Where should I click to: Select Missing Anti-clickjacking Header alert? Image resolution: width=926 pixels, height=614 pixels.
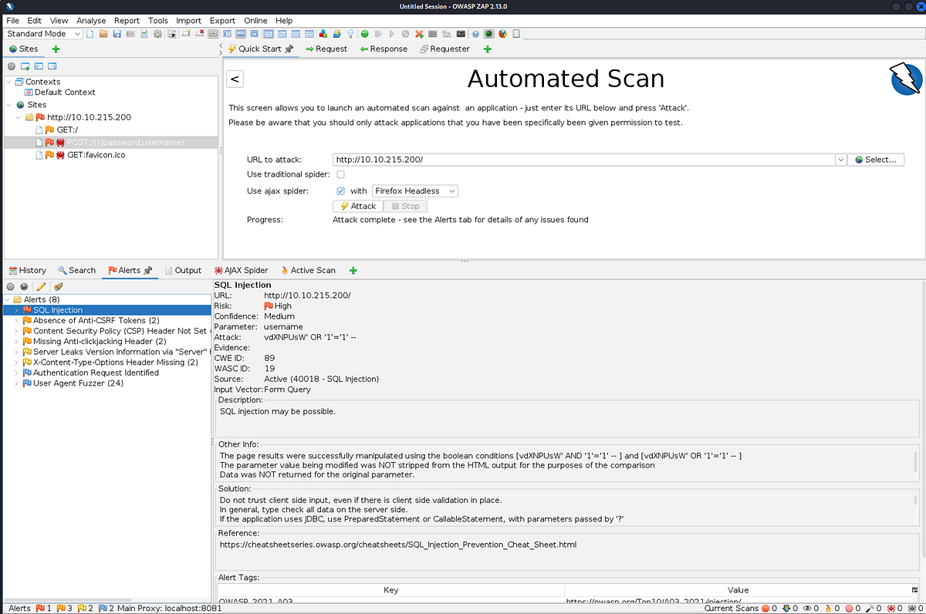pos(100,341)
